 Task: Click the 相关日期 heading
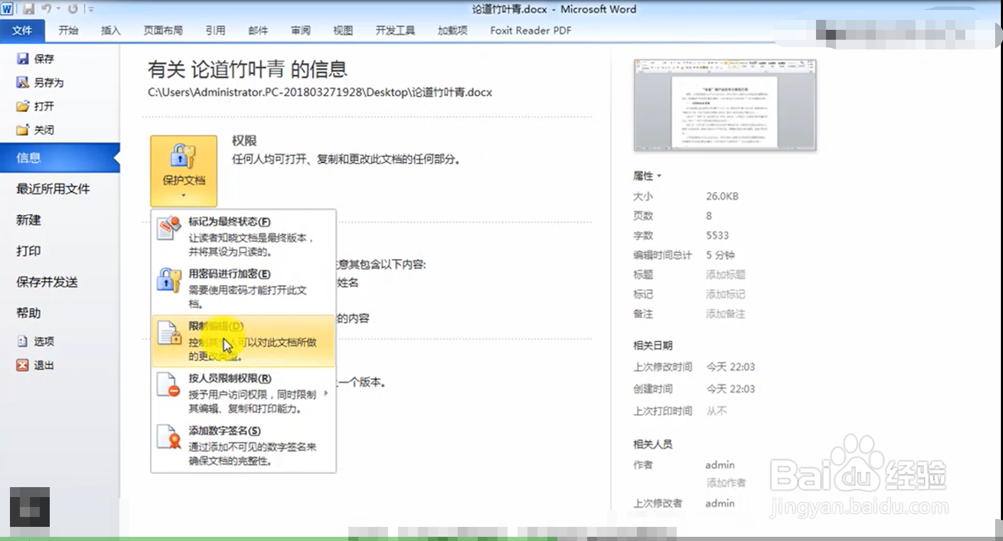tap(653, 345)
